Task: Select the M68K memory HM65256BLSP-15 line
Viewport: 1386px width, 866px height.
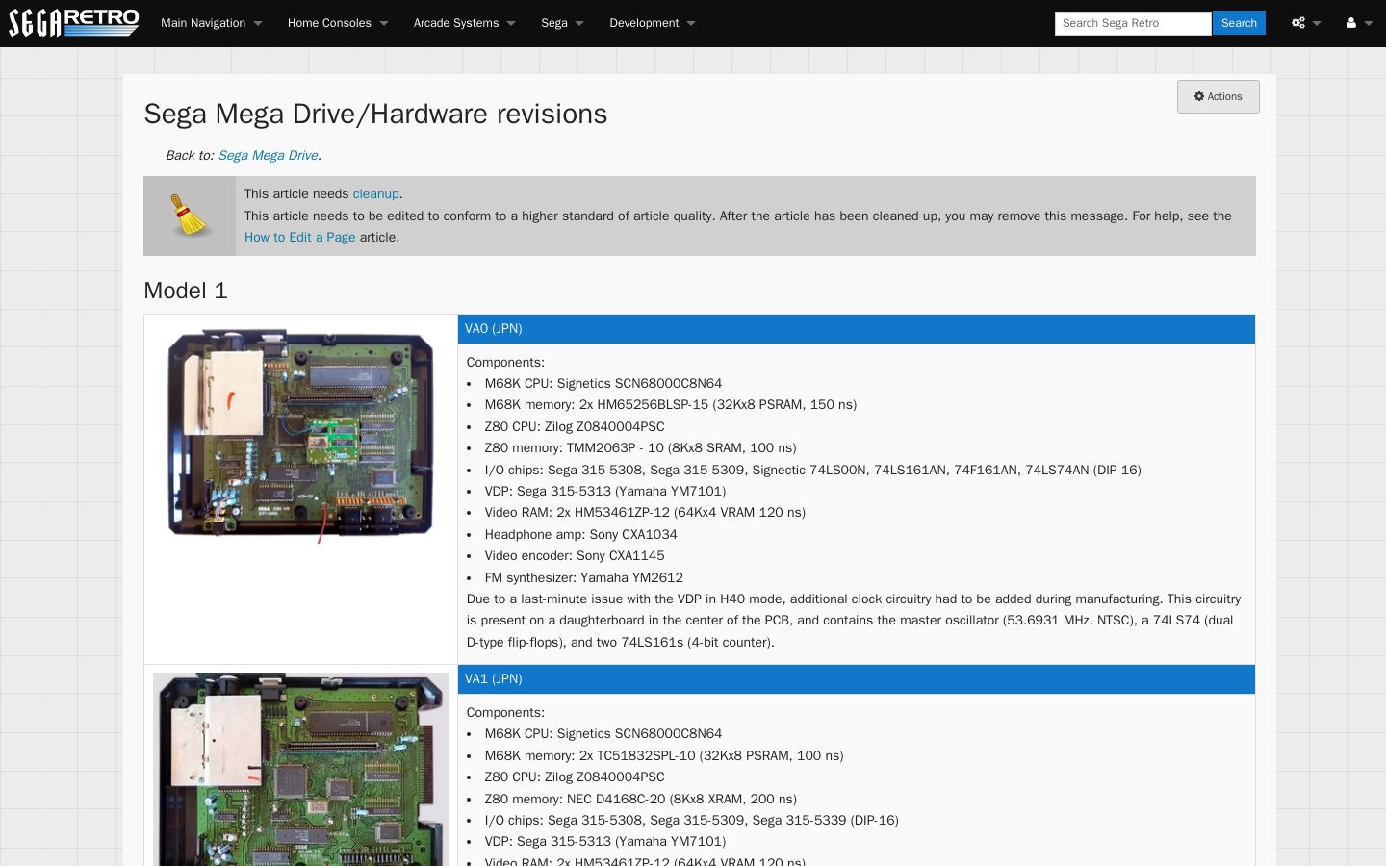Action: (670, 404)
